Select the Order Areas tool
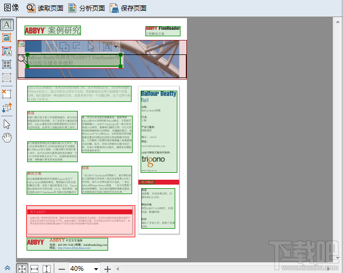The image size is (343, 273). pyautogui.click(x=7, y=108)
